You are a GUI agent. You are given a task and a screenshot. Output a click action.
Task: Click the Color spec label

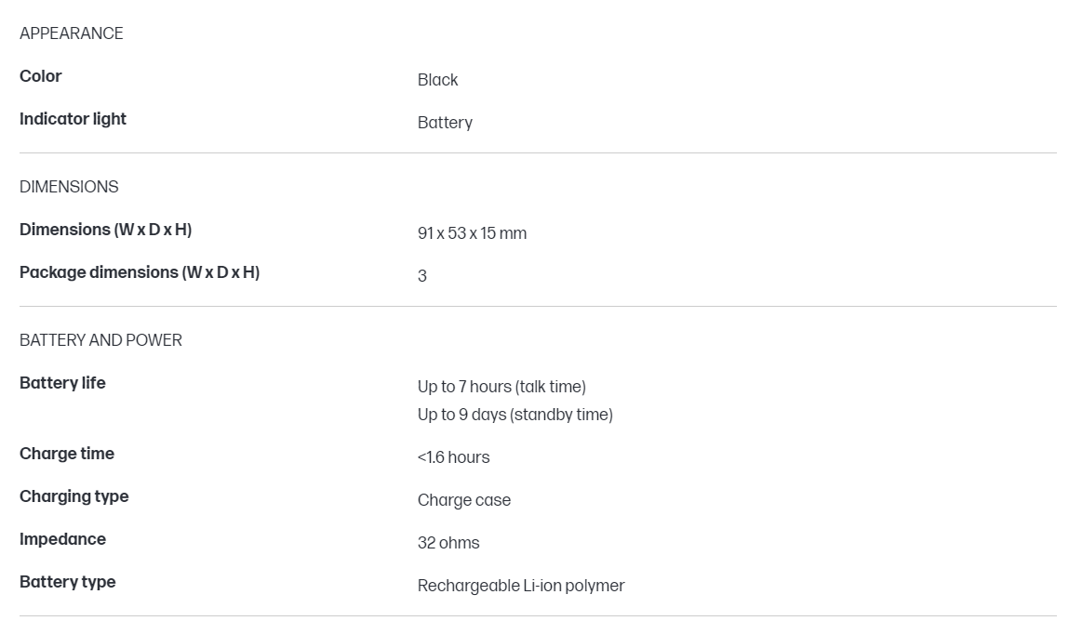click(41, 76)
